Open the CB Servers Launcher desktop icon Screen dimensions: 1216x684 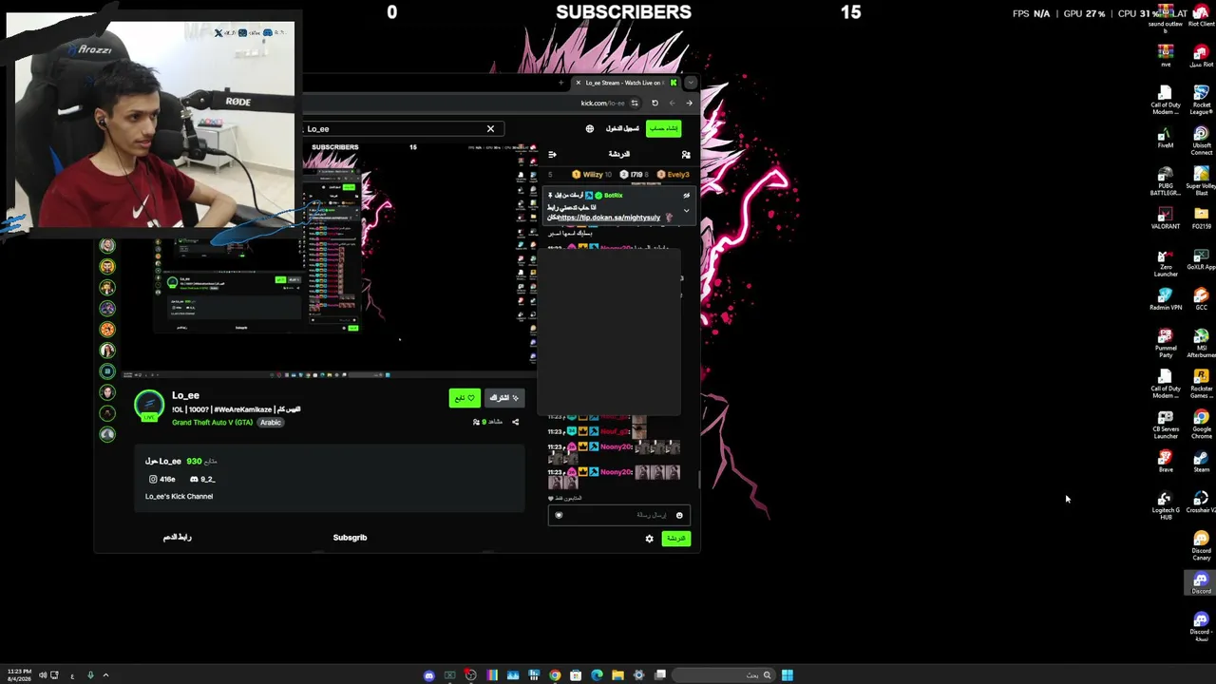[1166, 425]
